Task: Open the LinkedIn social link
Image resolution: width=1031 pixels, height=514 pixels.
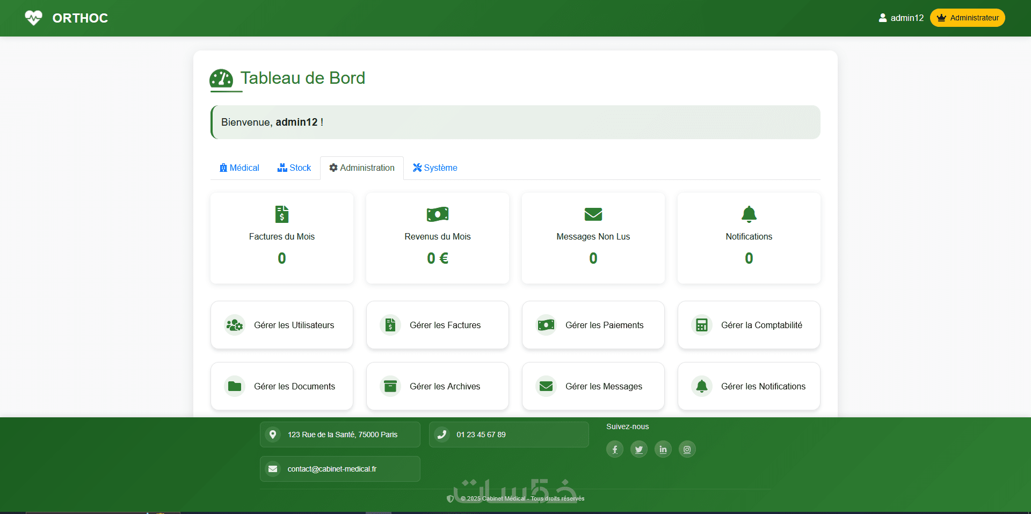Action: (x=663, y=449)
